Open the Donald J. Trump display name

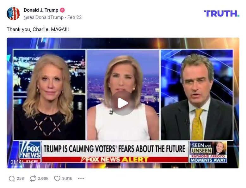41,10
